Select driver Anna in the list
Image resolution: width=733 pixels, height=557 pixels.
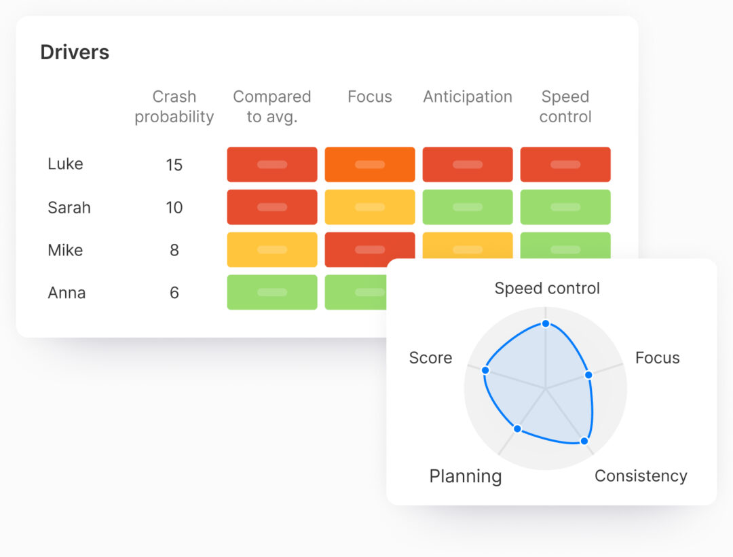click(67, 293)
